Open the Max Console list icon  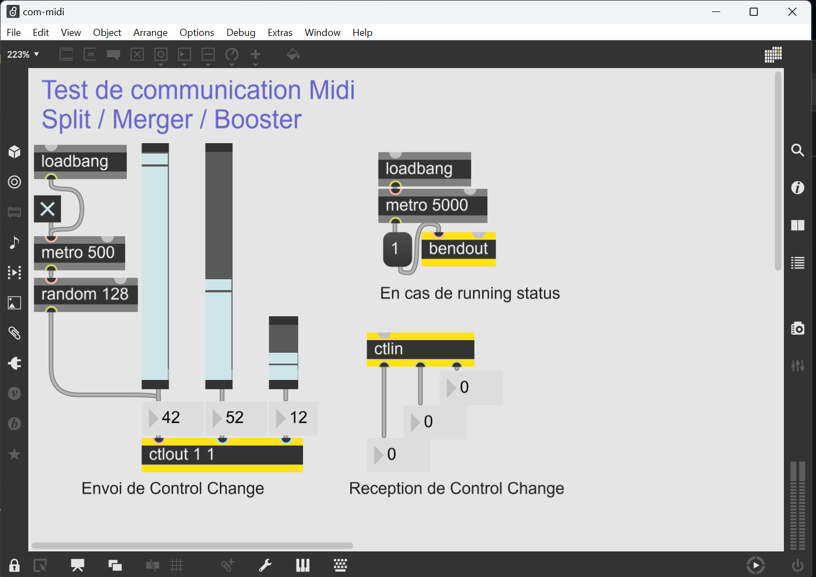[798, 263]
